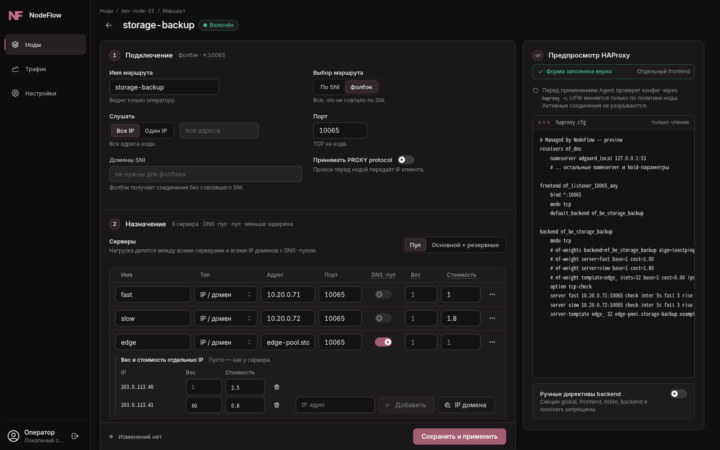
Task: Select the По SNI route option
Action: (x=330, y=87)
